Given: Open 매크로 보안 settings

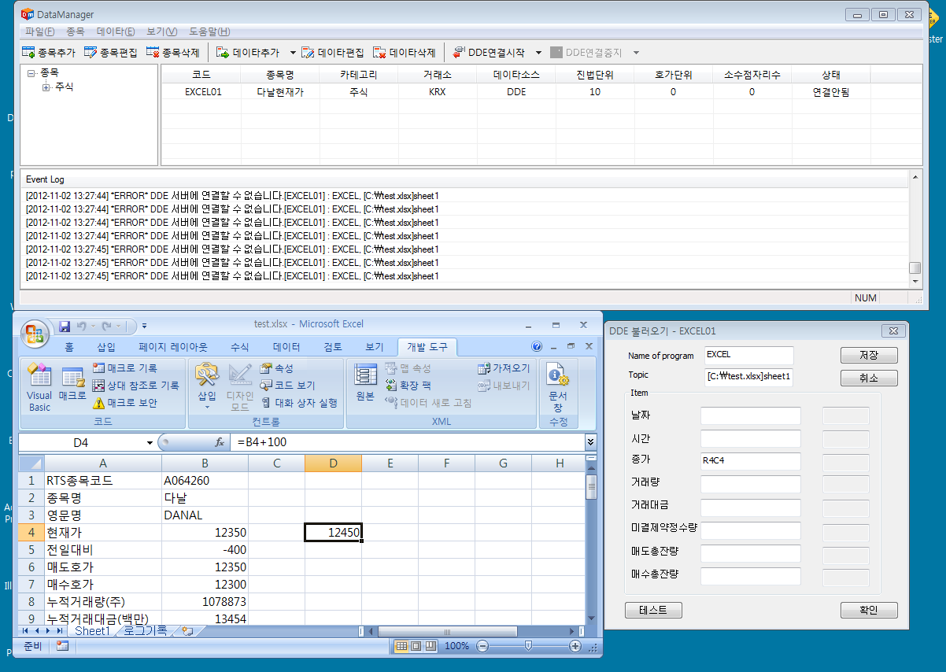Looking at the screenshot, I should pos(98,403).
